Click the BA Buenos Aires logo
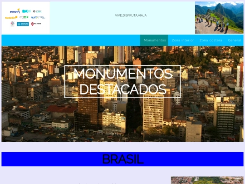Screen dimensions: 245x184 [x=26, y=11]
